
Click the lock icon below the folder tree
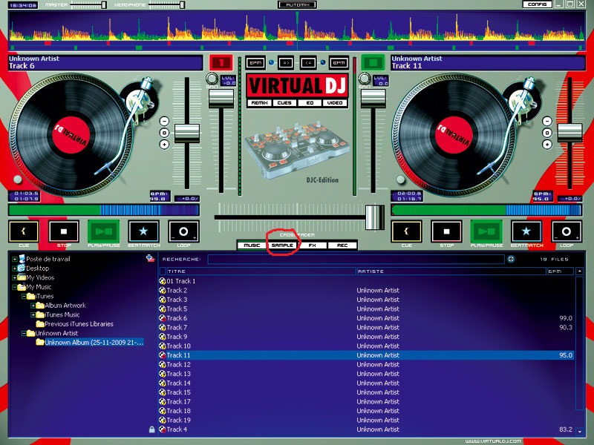[x=152, y=429]
